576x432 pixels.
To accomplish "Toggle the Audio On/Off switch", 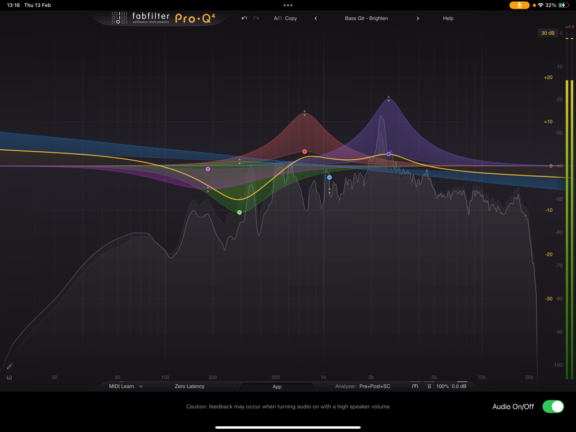I will (x=553, y=406).
